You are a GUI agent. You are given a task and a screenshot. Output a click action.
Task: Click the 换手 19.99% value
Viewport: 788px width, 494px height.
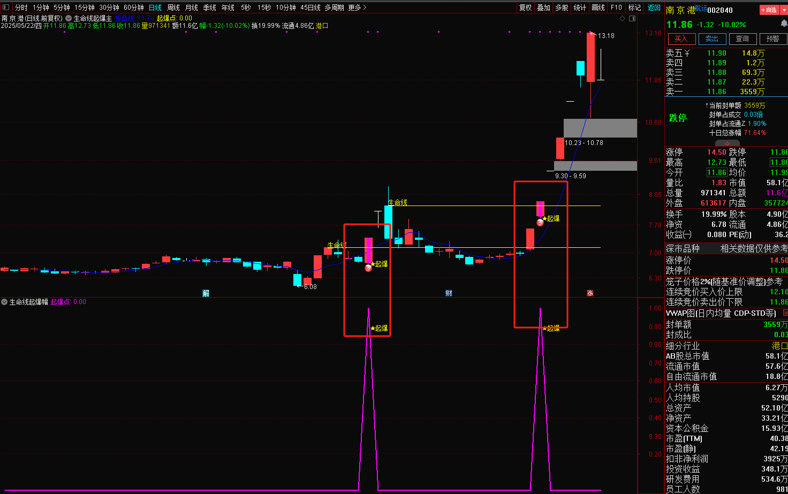pos(714,214)
